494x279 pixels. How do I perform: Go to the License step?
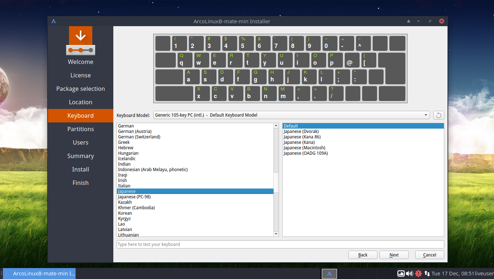point(81,75)
